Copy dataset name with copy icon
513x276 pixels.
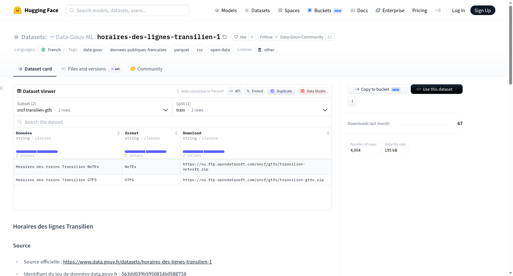click(x=224, y=37)
